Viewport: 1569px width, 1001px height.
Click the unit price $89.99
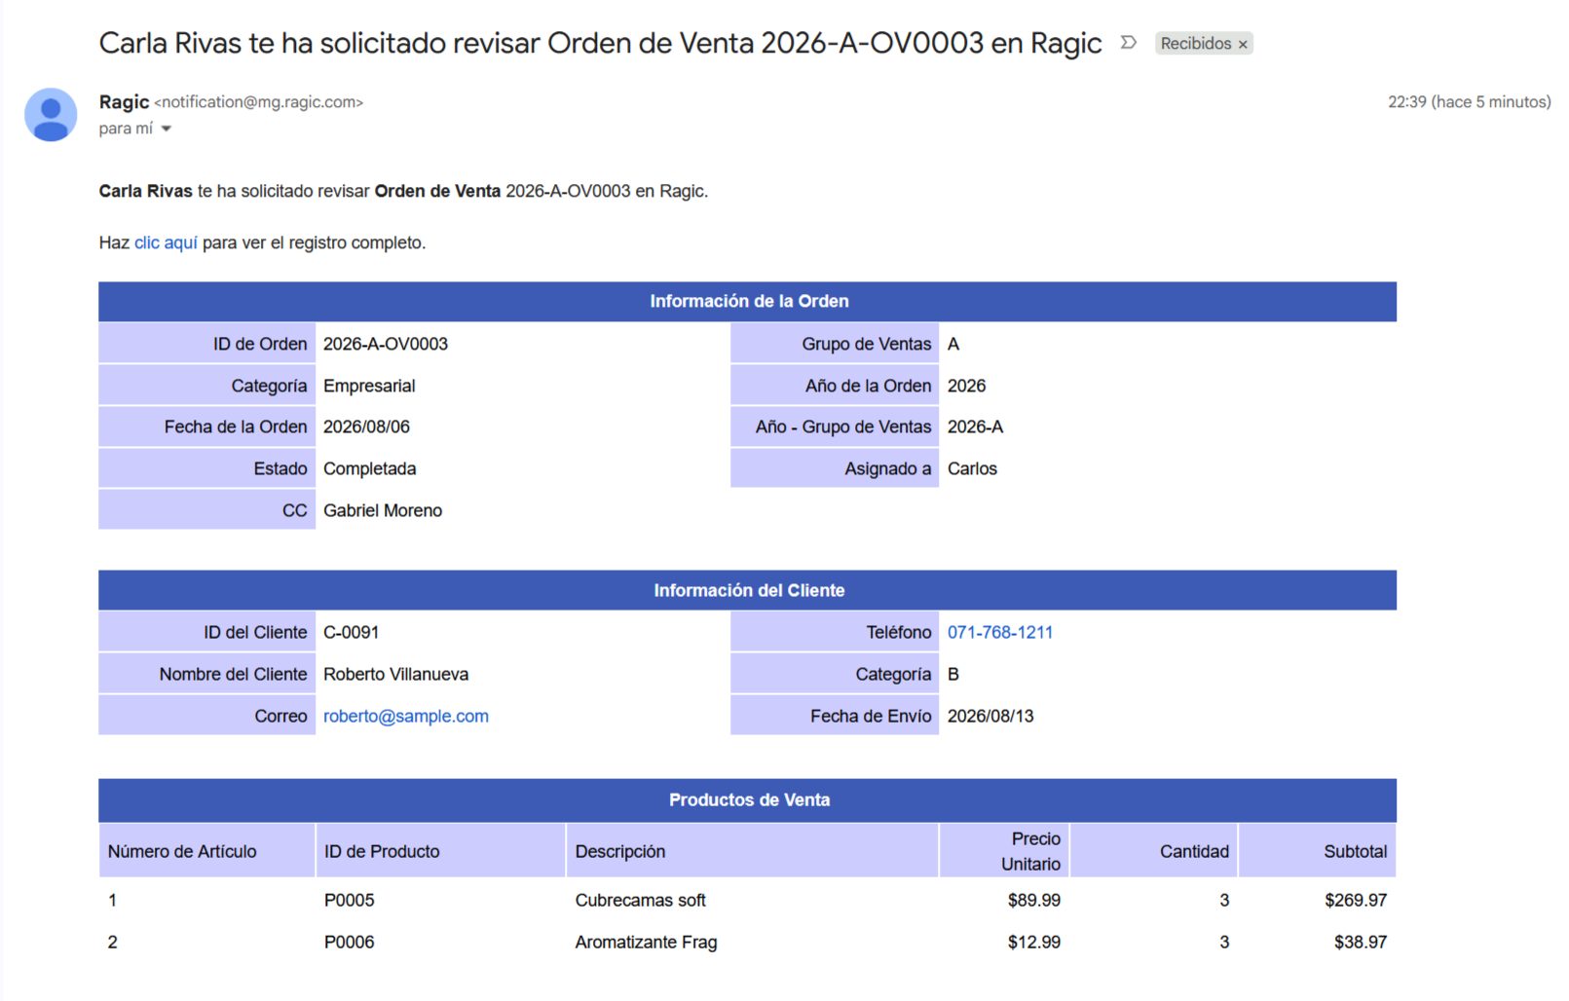tap(1033, 900)
